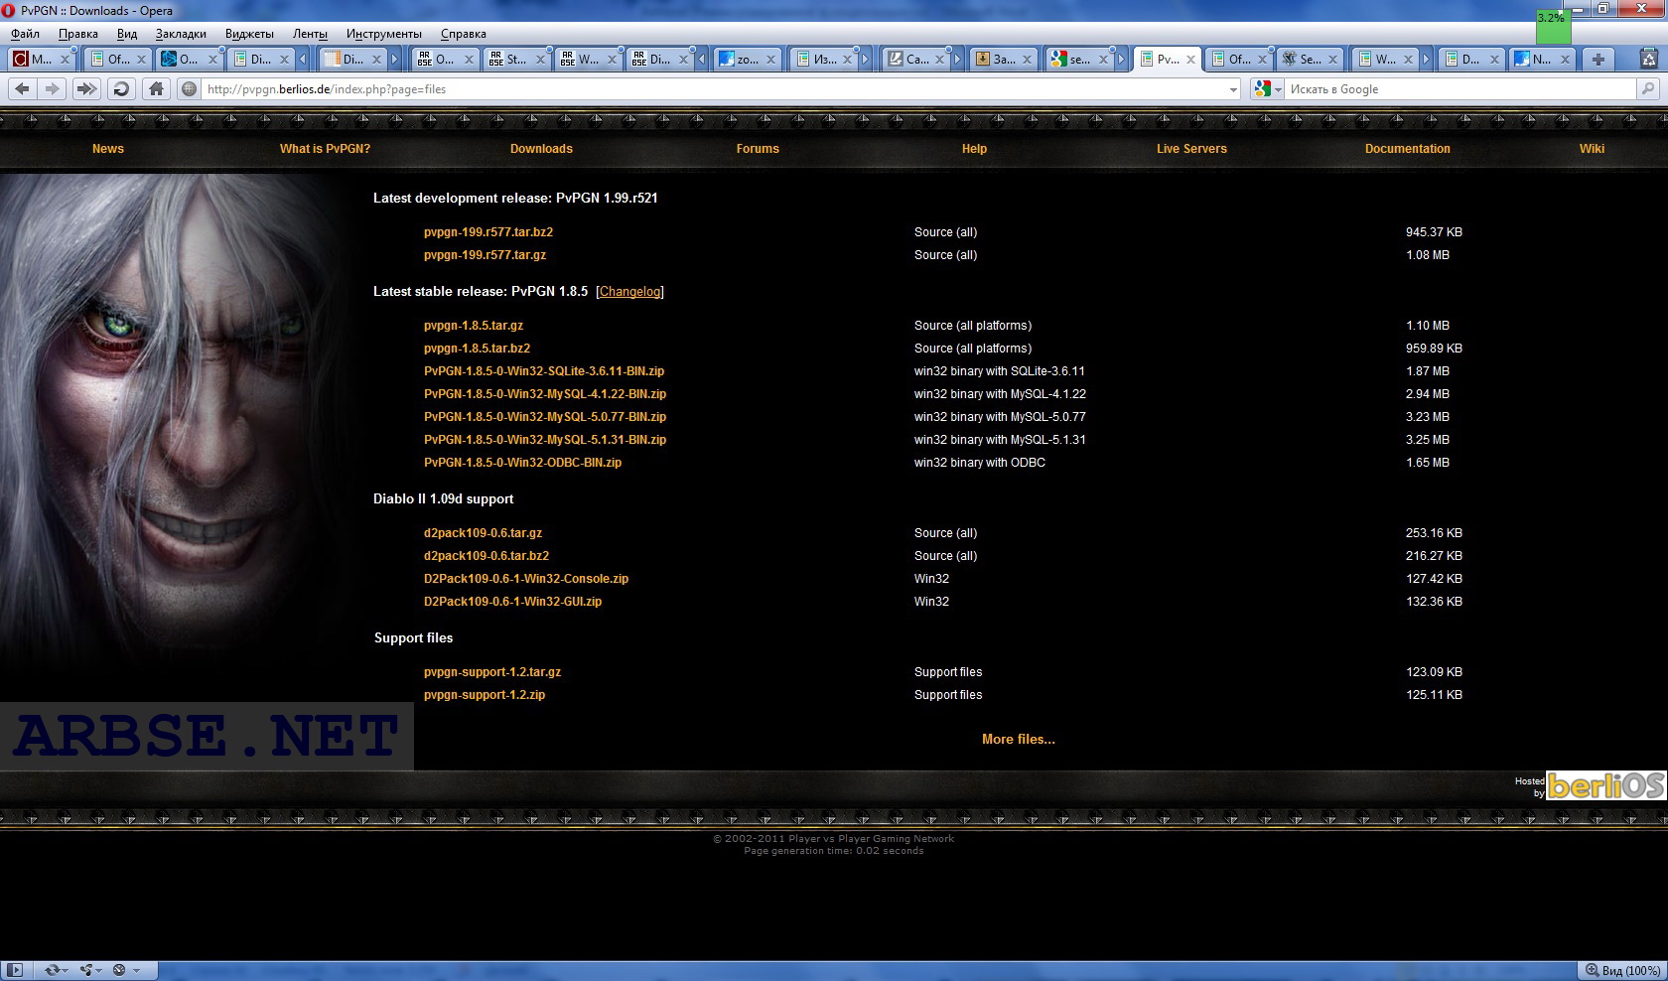Open the Инструменты menu
Image resolution: width=1668 pixels, height=981 pixels.
pyautogui.click(x=383, y=34)
